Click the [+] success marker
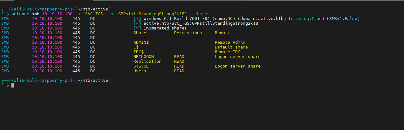 pos(137,23)
